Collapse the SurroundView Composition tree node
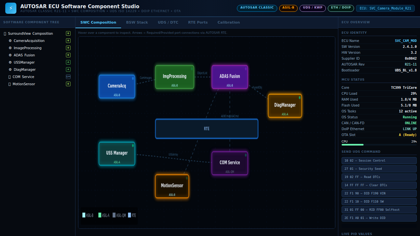The height and width of the screenshot is (236, 420). (x=4, y=33)
